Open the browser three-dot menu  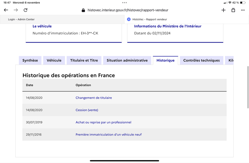coord(243,10)
